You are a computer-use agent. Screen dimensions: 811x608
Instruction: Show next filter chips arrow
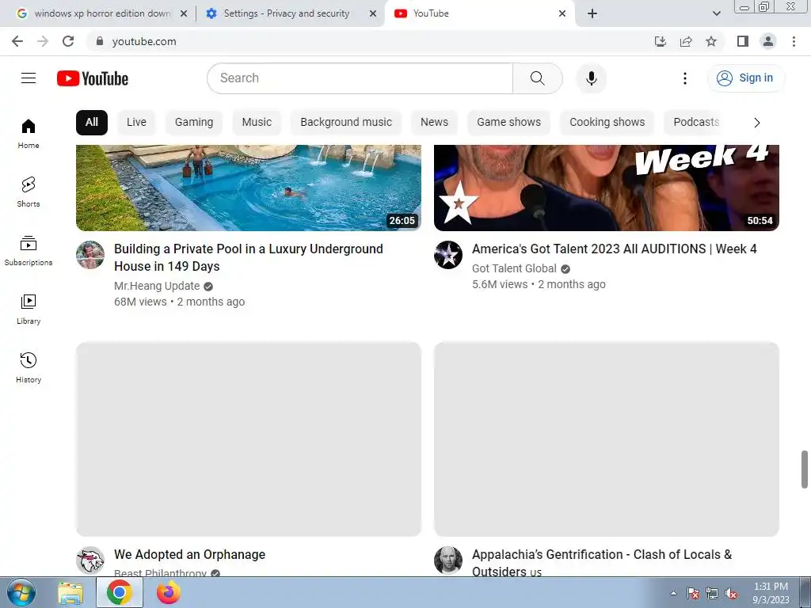[756, 123]
